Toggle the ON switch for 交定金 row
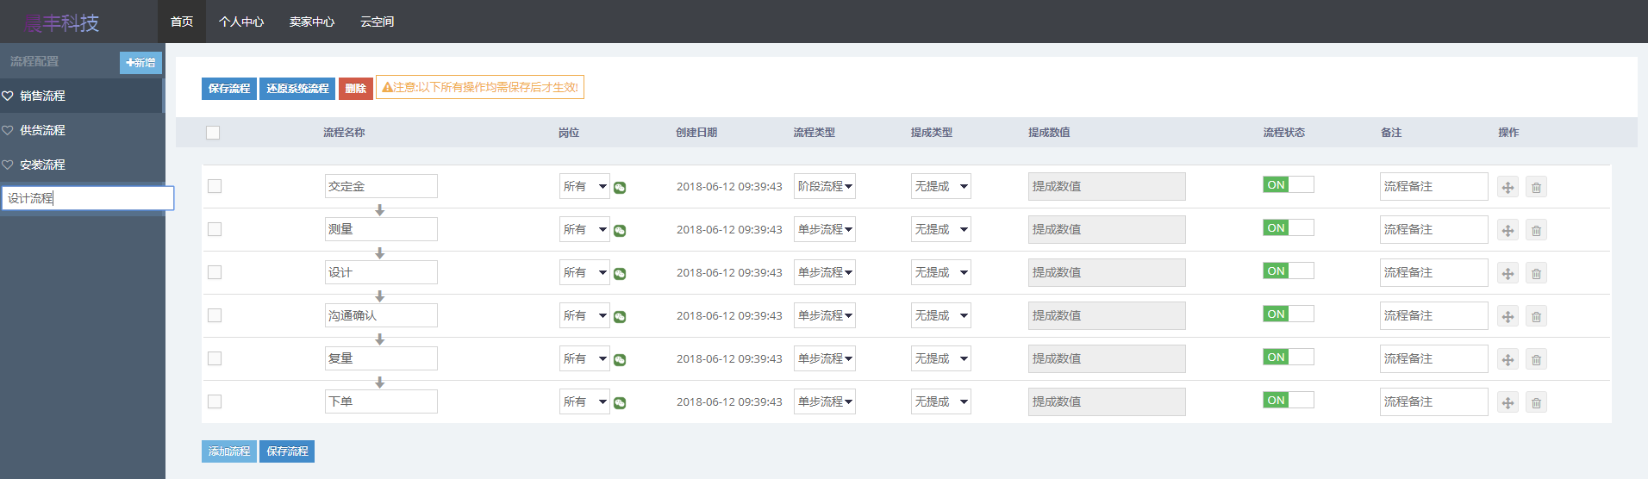1648x479 pixels. click(1289, 184)
